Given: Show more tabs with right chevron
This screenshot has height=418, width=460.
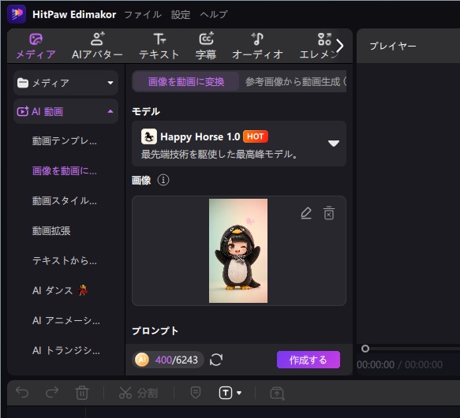Looking at the screenshot, I should pos(340,46).
